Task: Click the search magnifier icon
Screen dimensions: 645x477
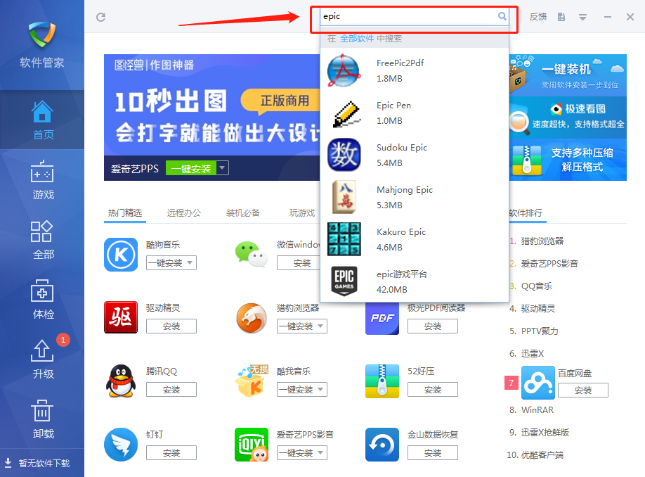Action: (502, 16)
